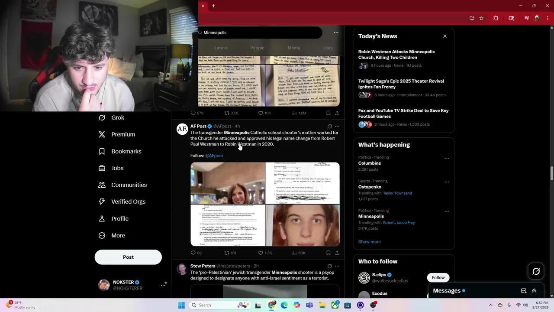Viewport: 554px width, 312px height.
Task: Ask Grok about the AF Post tweet
Action: coord(329,127)
